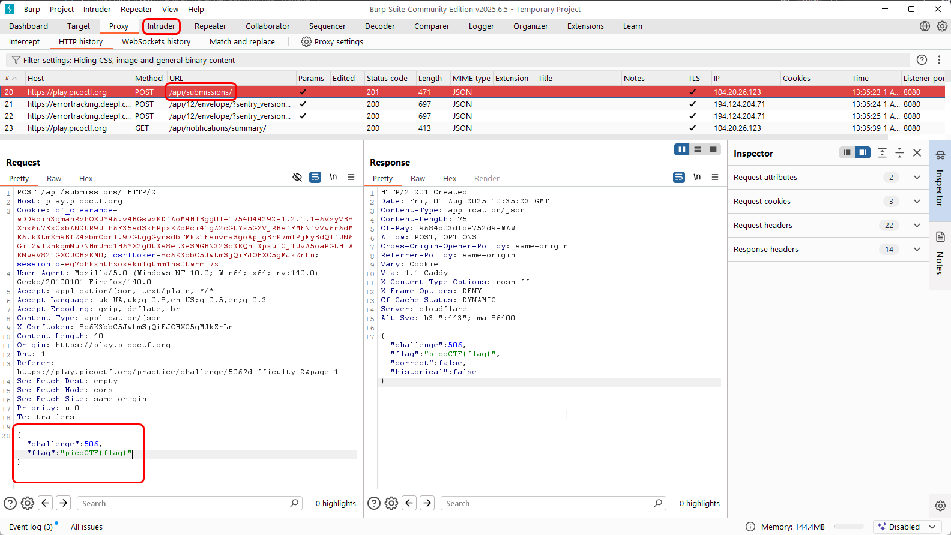The height and width of the screenshot is (535, 951).
Task: Open the Repeater menu
Action: point(136,9)
